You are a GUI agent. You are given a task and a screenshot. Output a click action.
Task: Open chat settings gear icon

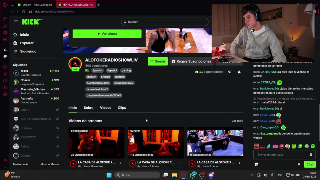click(299, 164)
